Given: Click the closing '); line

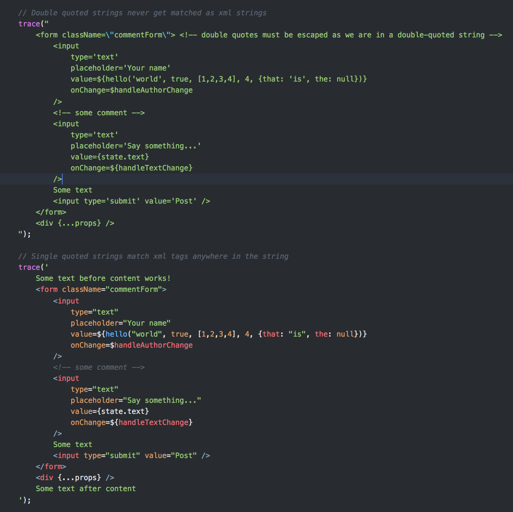Looking at the screenshot, I should (25, 500).
